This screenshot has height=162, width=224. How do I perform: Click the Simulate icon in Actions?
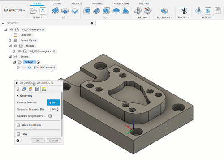tap(198, 11)
